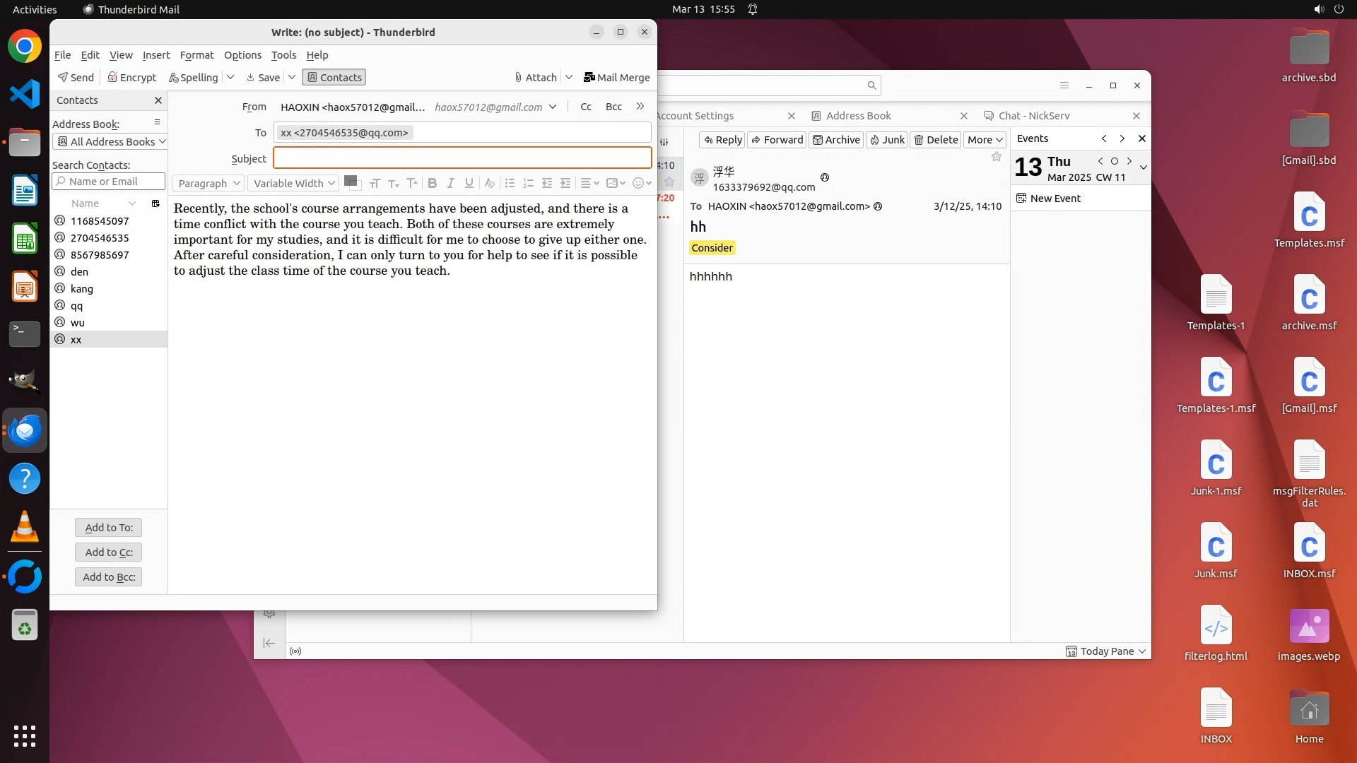Screen dimensions: 1357x763
Task: Click the Forward button
Action: coord(777,140)
